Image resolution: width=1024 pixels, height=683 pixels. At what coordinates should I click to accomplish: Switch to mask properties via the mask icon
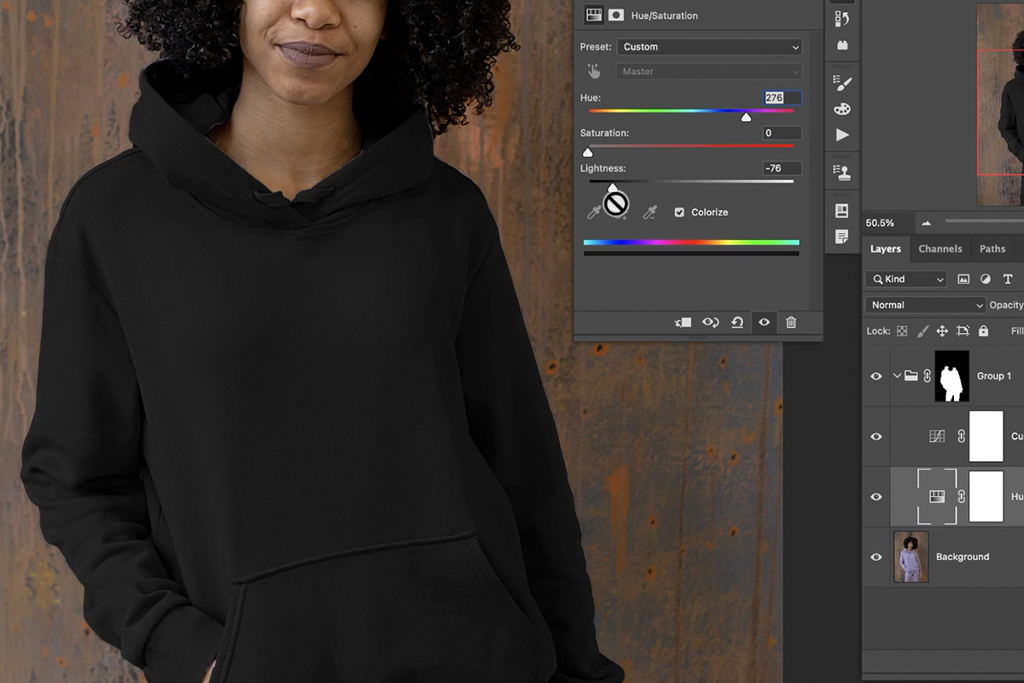(616, 15)
